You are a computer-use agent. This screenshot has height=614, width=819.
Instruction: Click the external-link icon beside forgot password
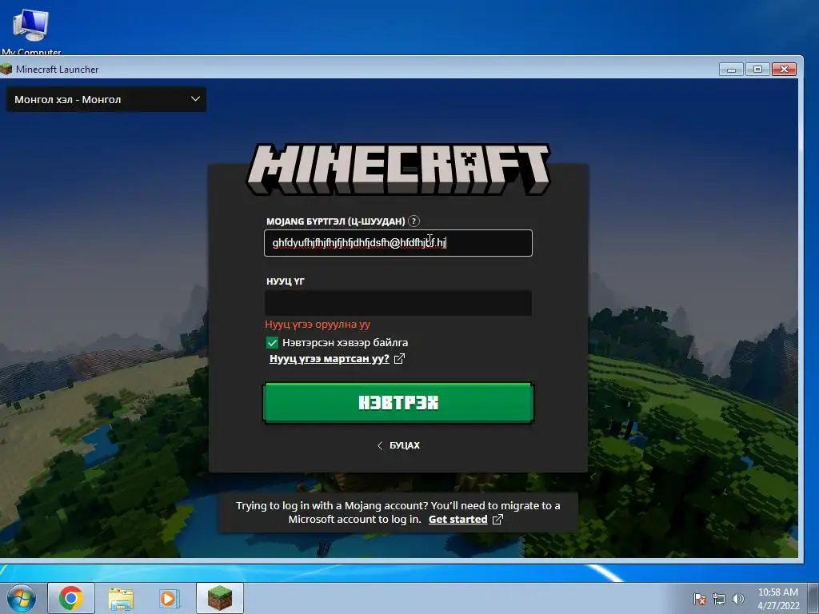point(399,359)
